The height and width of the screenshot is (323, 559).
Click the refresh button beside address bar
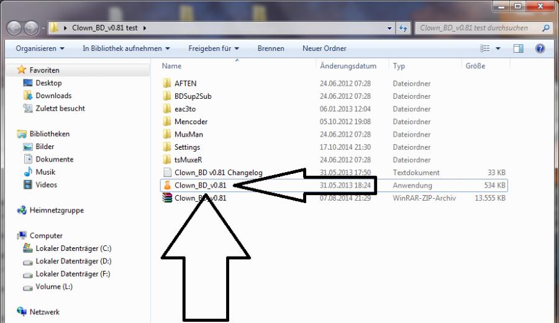pyautogui.click(x=403, y=28)
